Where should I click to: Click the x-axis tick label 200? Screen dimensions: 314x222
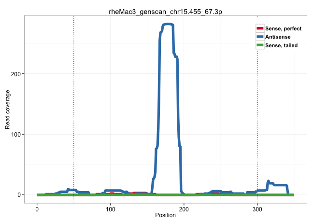(184, 208)
